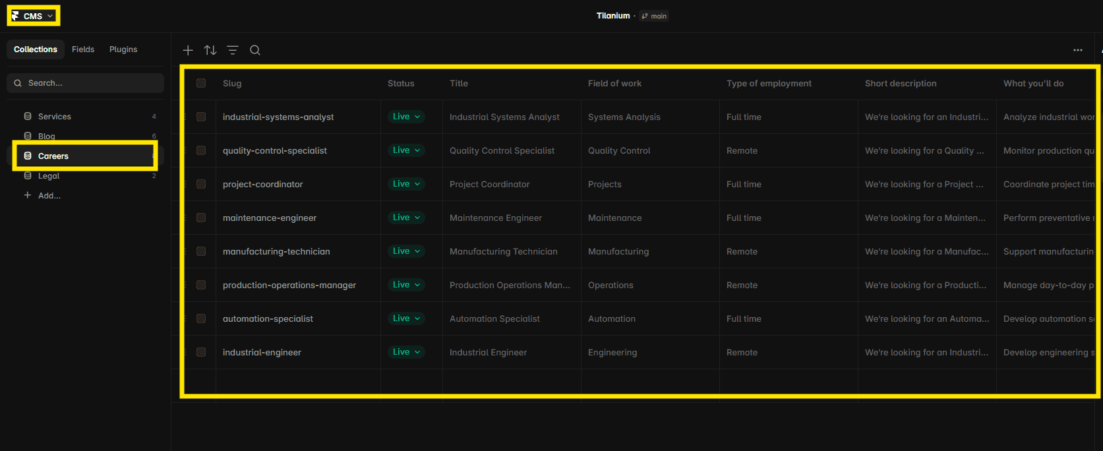Select the Services collection

[x=86, y=117]
